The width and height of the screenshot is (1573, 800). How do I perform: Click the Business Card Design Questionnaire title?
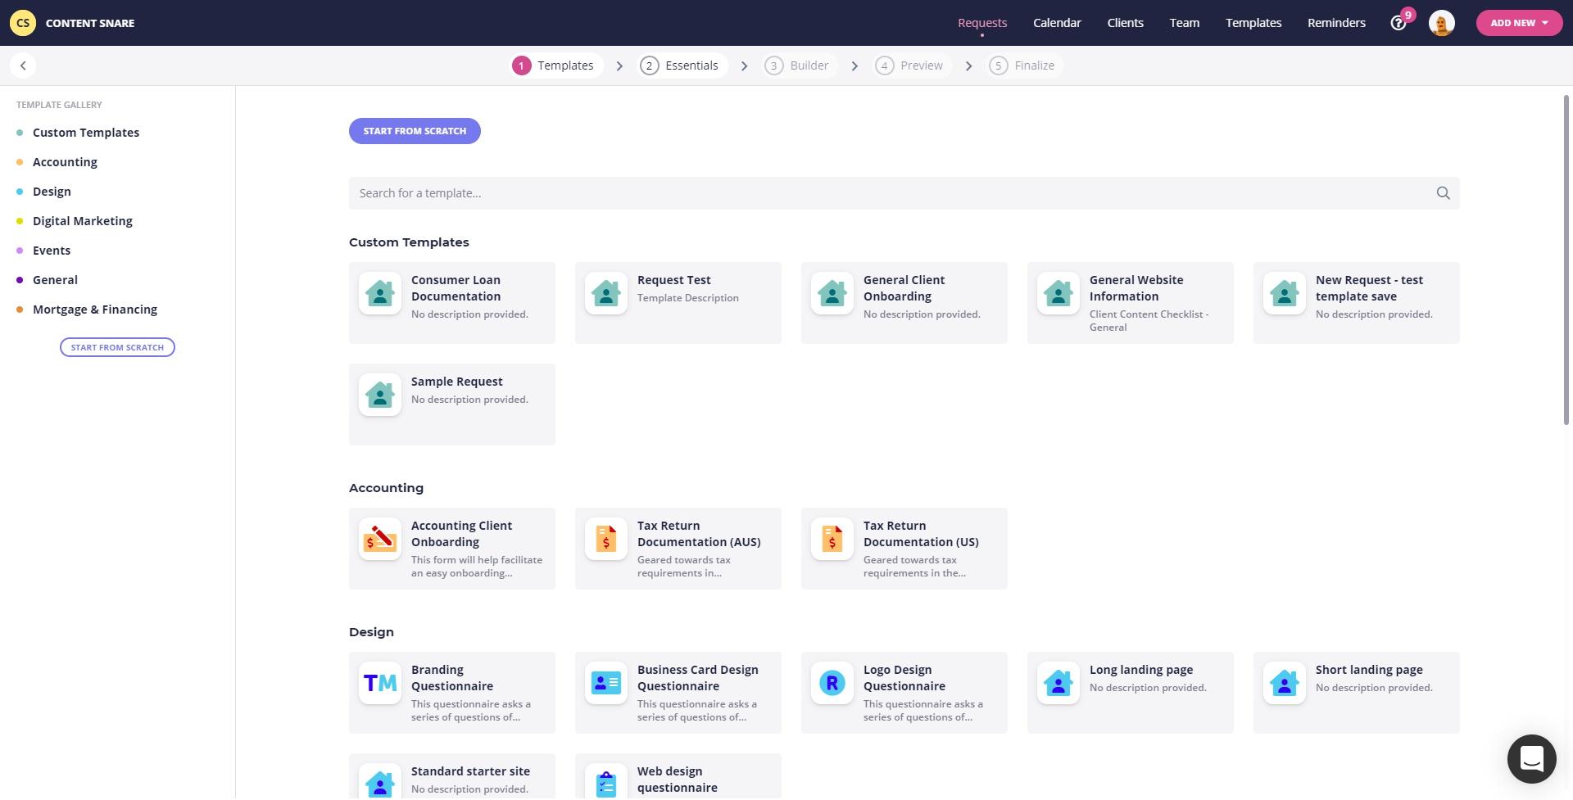698,678
